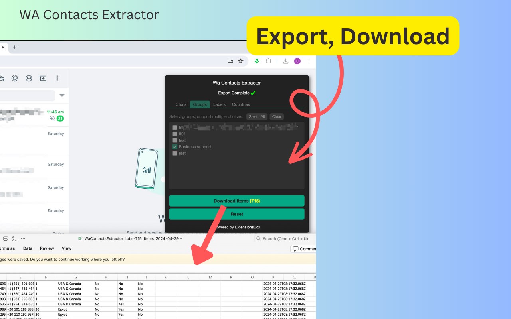
Task: Open Chrome's extensions puzzle menu
Action: pos(269,61)
